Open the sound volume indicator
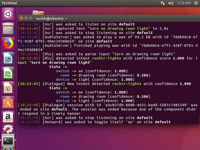This screenshot has width=200, height=150. pyautogui.click(x=171, y=3)
